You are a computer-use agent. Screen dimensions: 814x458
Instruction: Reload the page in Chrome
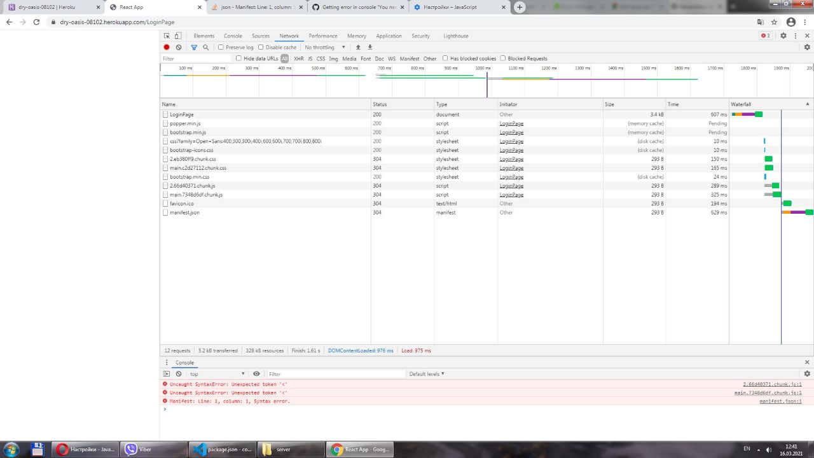tap(36, 22)
